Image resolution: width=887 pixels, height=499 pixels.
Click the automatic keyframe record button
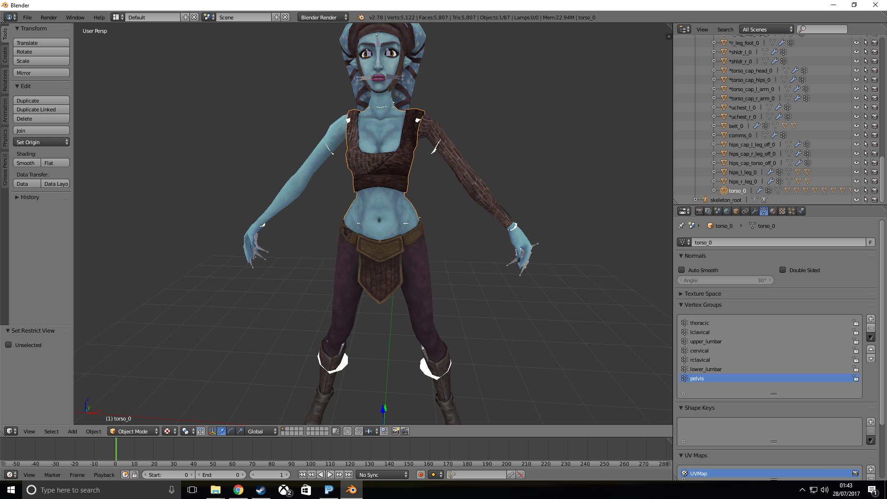pyautogui.click(x=420, y=475)
